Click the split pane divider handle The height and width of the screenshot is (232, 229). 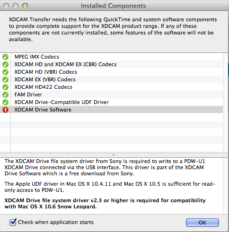[114, 155]
